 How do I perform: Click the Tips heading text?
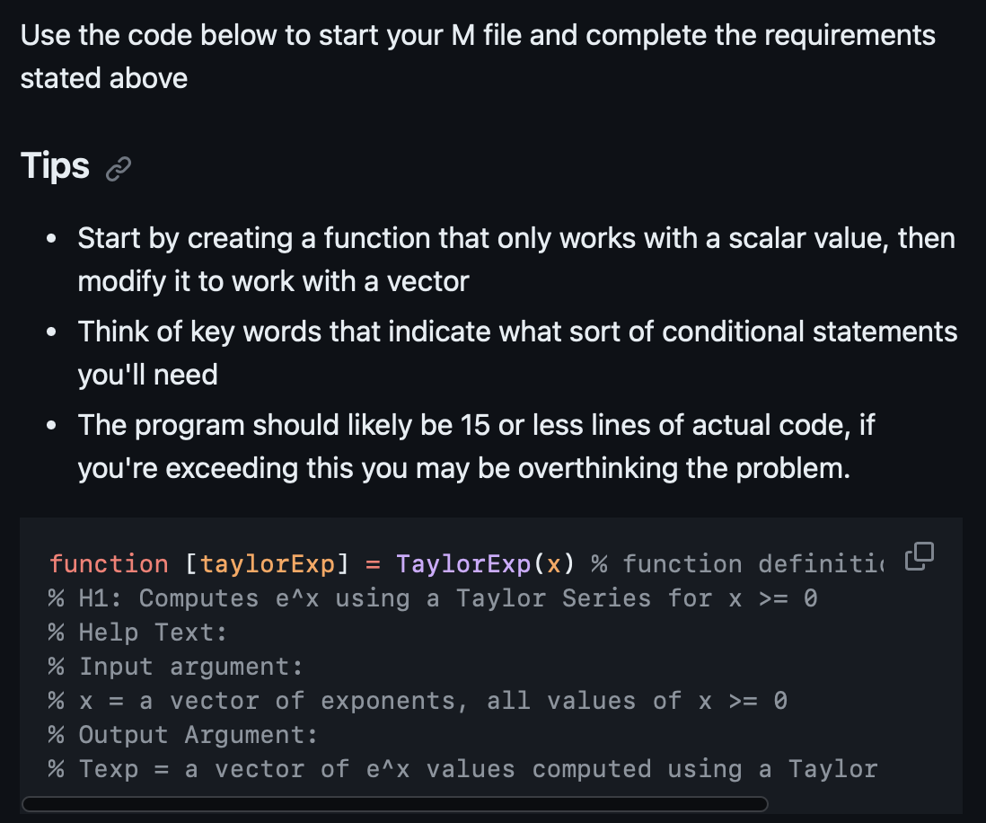pyautogui.click(x=55, y=166)
